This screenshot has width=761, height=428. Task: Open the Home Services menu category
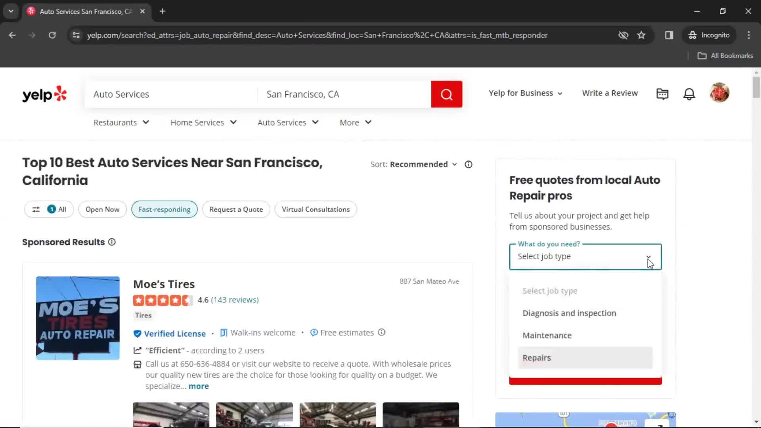pyautogui.click(x=203, y=122)
